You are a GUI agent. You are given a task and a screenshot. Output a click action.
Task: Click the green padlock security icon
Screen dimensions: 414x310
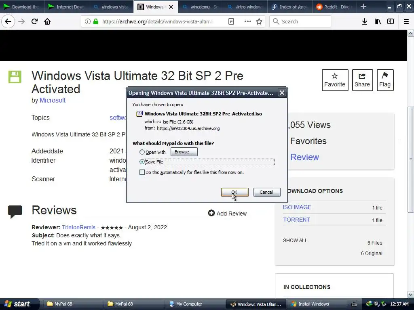point(95,21)
